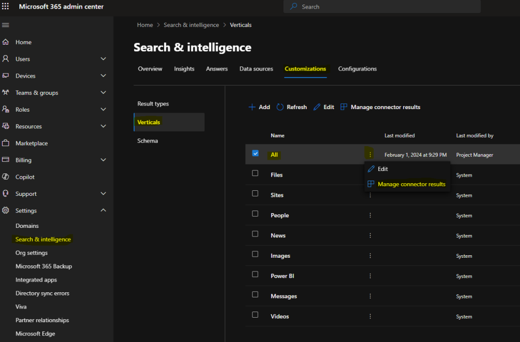The image size is (520, 342).
Task: Click the search magnifier icon
Action: point(294,6)
